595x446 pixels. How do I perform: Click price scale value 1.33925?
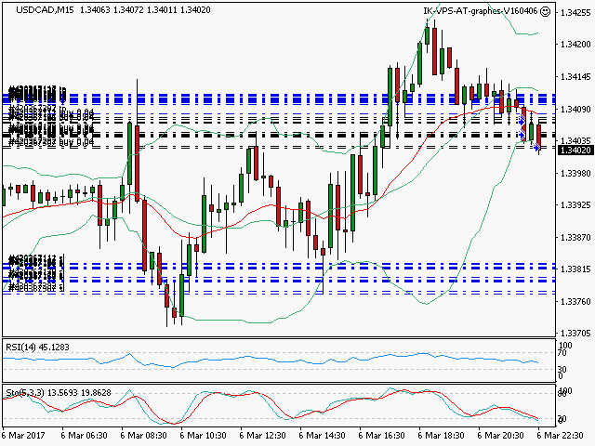tap(575, 205)
